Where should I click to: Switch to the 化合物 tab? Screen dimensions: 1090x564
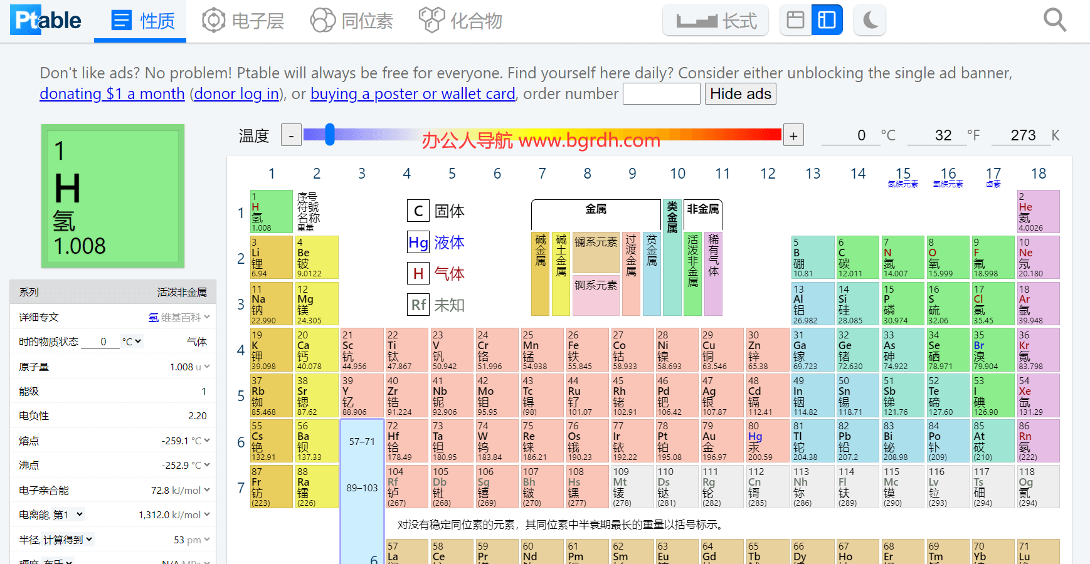click(x=460, y=19)
